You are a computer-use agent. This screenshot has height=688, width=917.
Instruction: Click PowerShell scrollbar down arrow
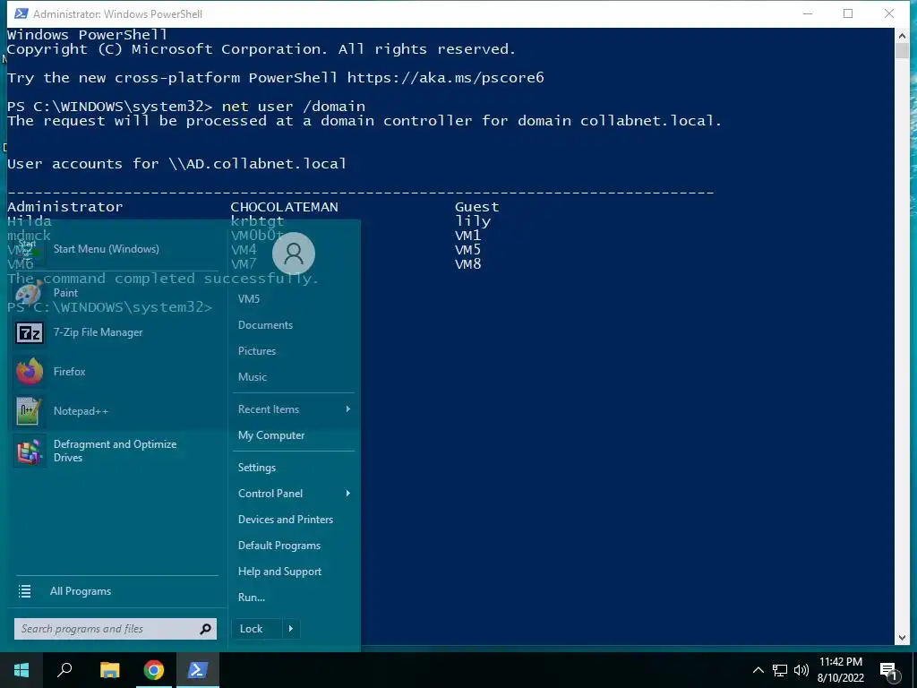pos(901,638)
